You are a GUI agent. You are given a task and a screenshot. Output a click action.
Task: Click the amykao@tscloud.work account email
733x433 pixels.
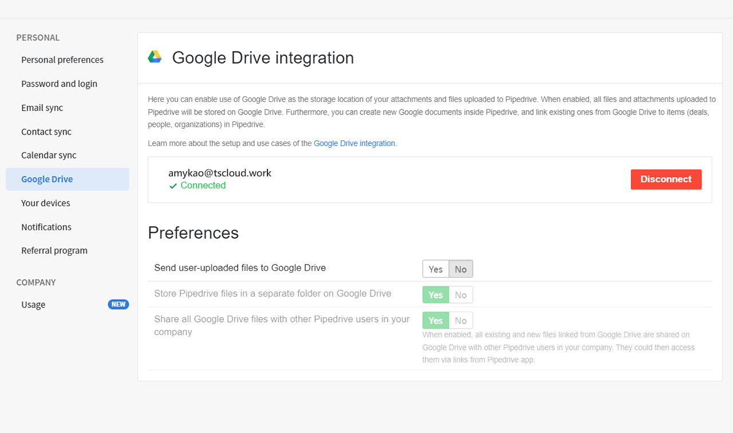(x=220, y=173)
